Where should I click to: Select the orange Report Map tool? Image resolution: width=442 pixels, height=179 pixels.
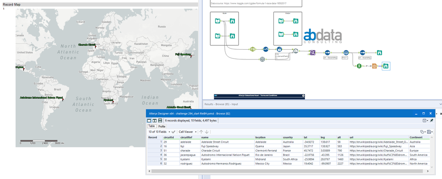[x=374, y=66]
